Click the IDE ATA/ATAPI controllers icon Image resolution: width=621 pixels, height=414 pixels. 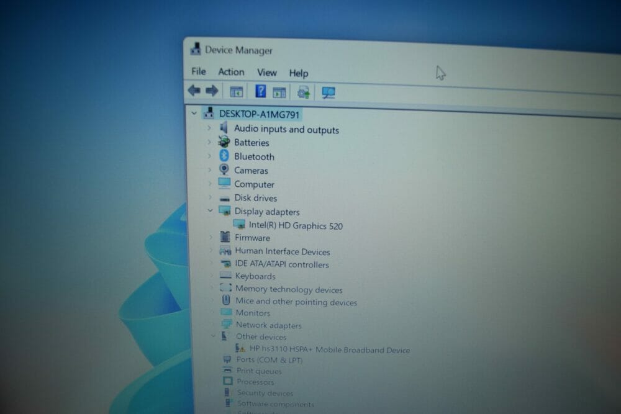click(x=226, y=263)
